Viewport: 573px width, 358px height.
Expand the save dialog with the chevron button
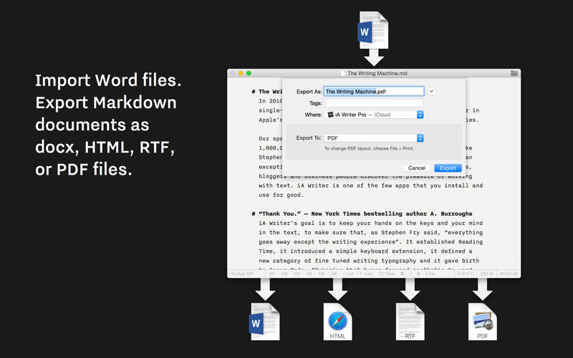point(432,92)
